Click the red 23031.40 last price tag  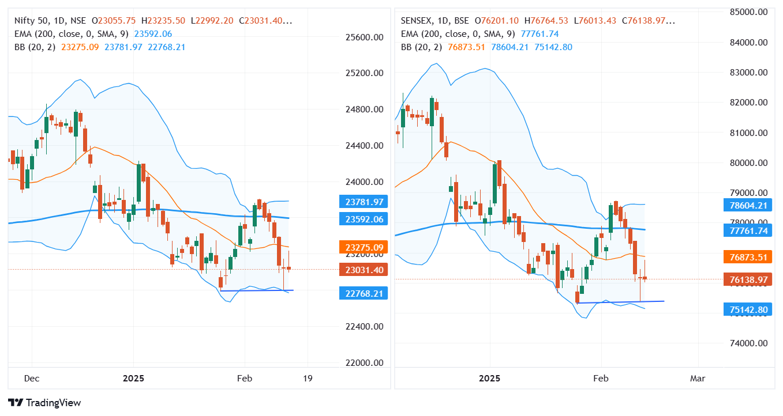coord(363,270)
